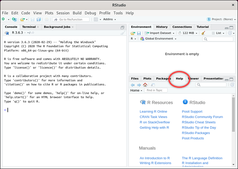Switch to the Files tab
238x169 pixels.
point(135,79)
